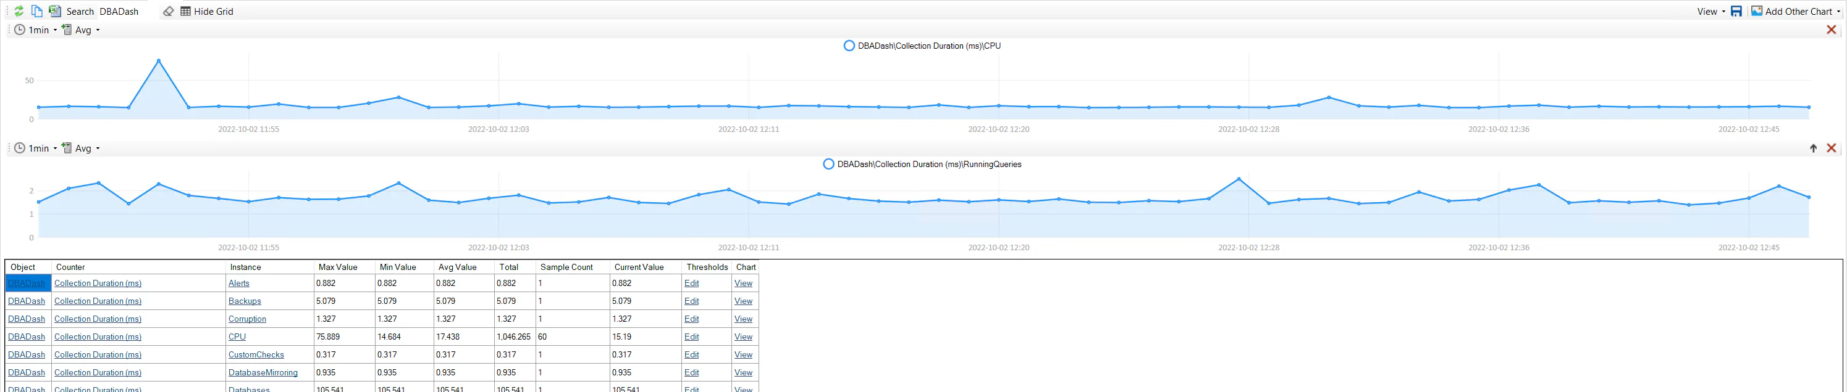Close the RunningQueries chart with red X

[1831, 148]
